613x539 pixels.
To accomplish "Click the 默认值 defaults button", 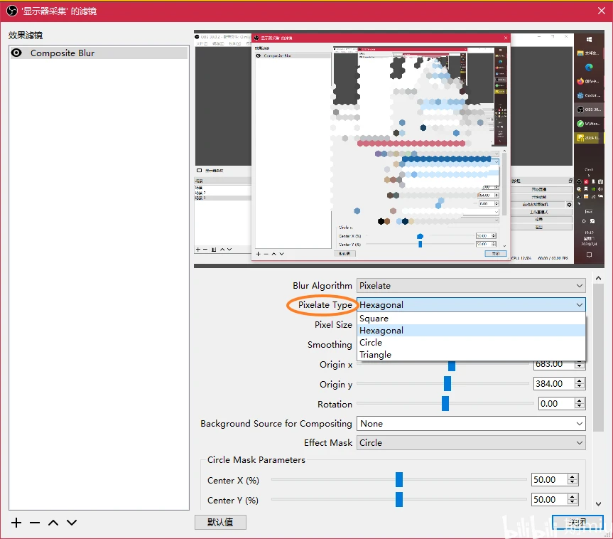I will point(220,522).
